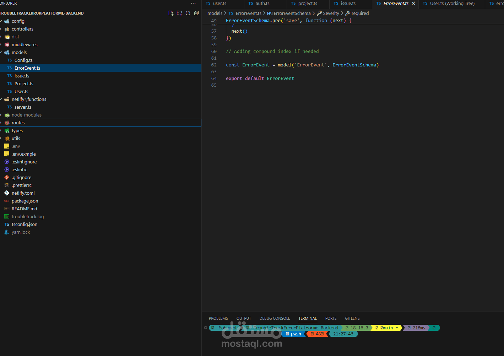This screenshot has width=504, height=356.
Task: Open the DEBUG CONSOLE panel tab
Action: tap(275, 318)
